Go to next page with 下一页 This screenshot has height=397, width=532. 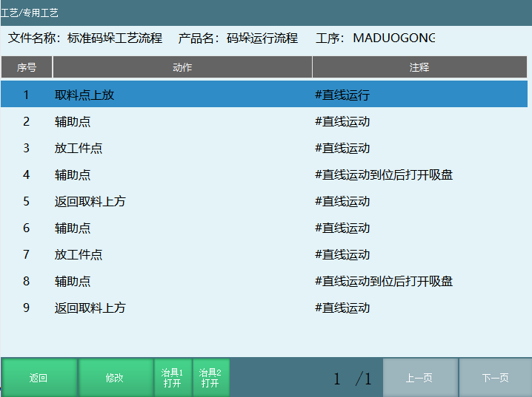(x=495, y=378)
